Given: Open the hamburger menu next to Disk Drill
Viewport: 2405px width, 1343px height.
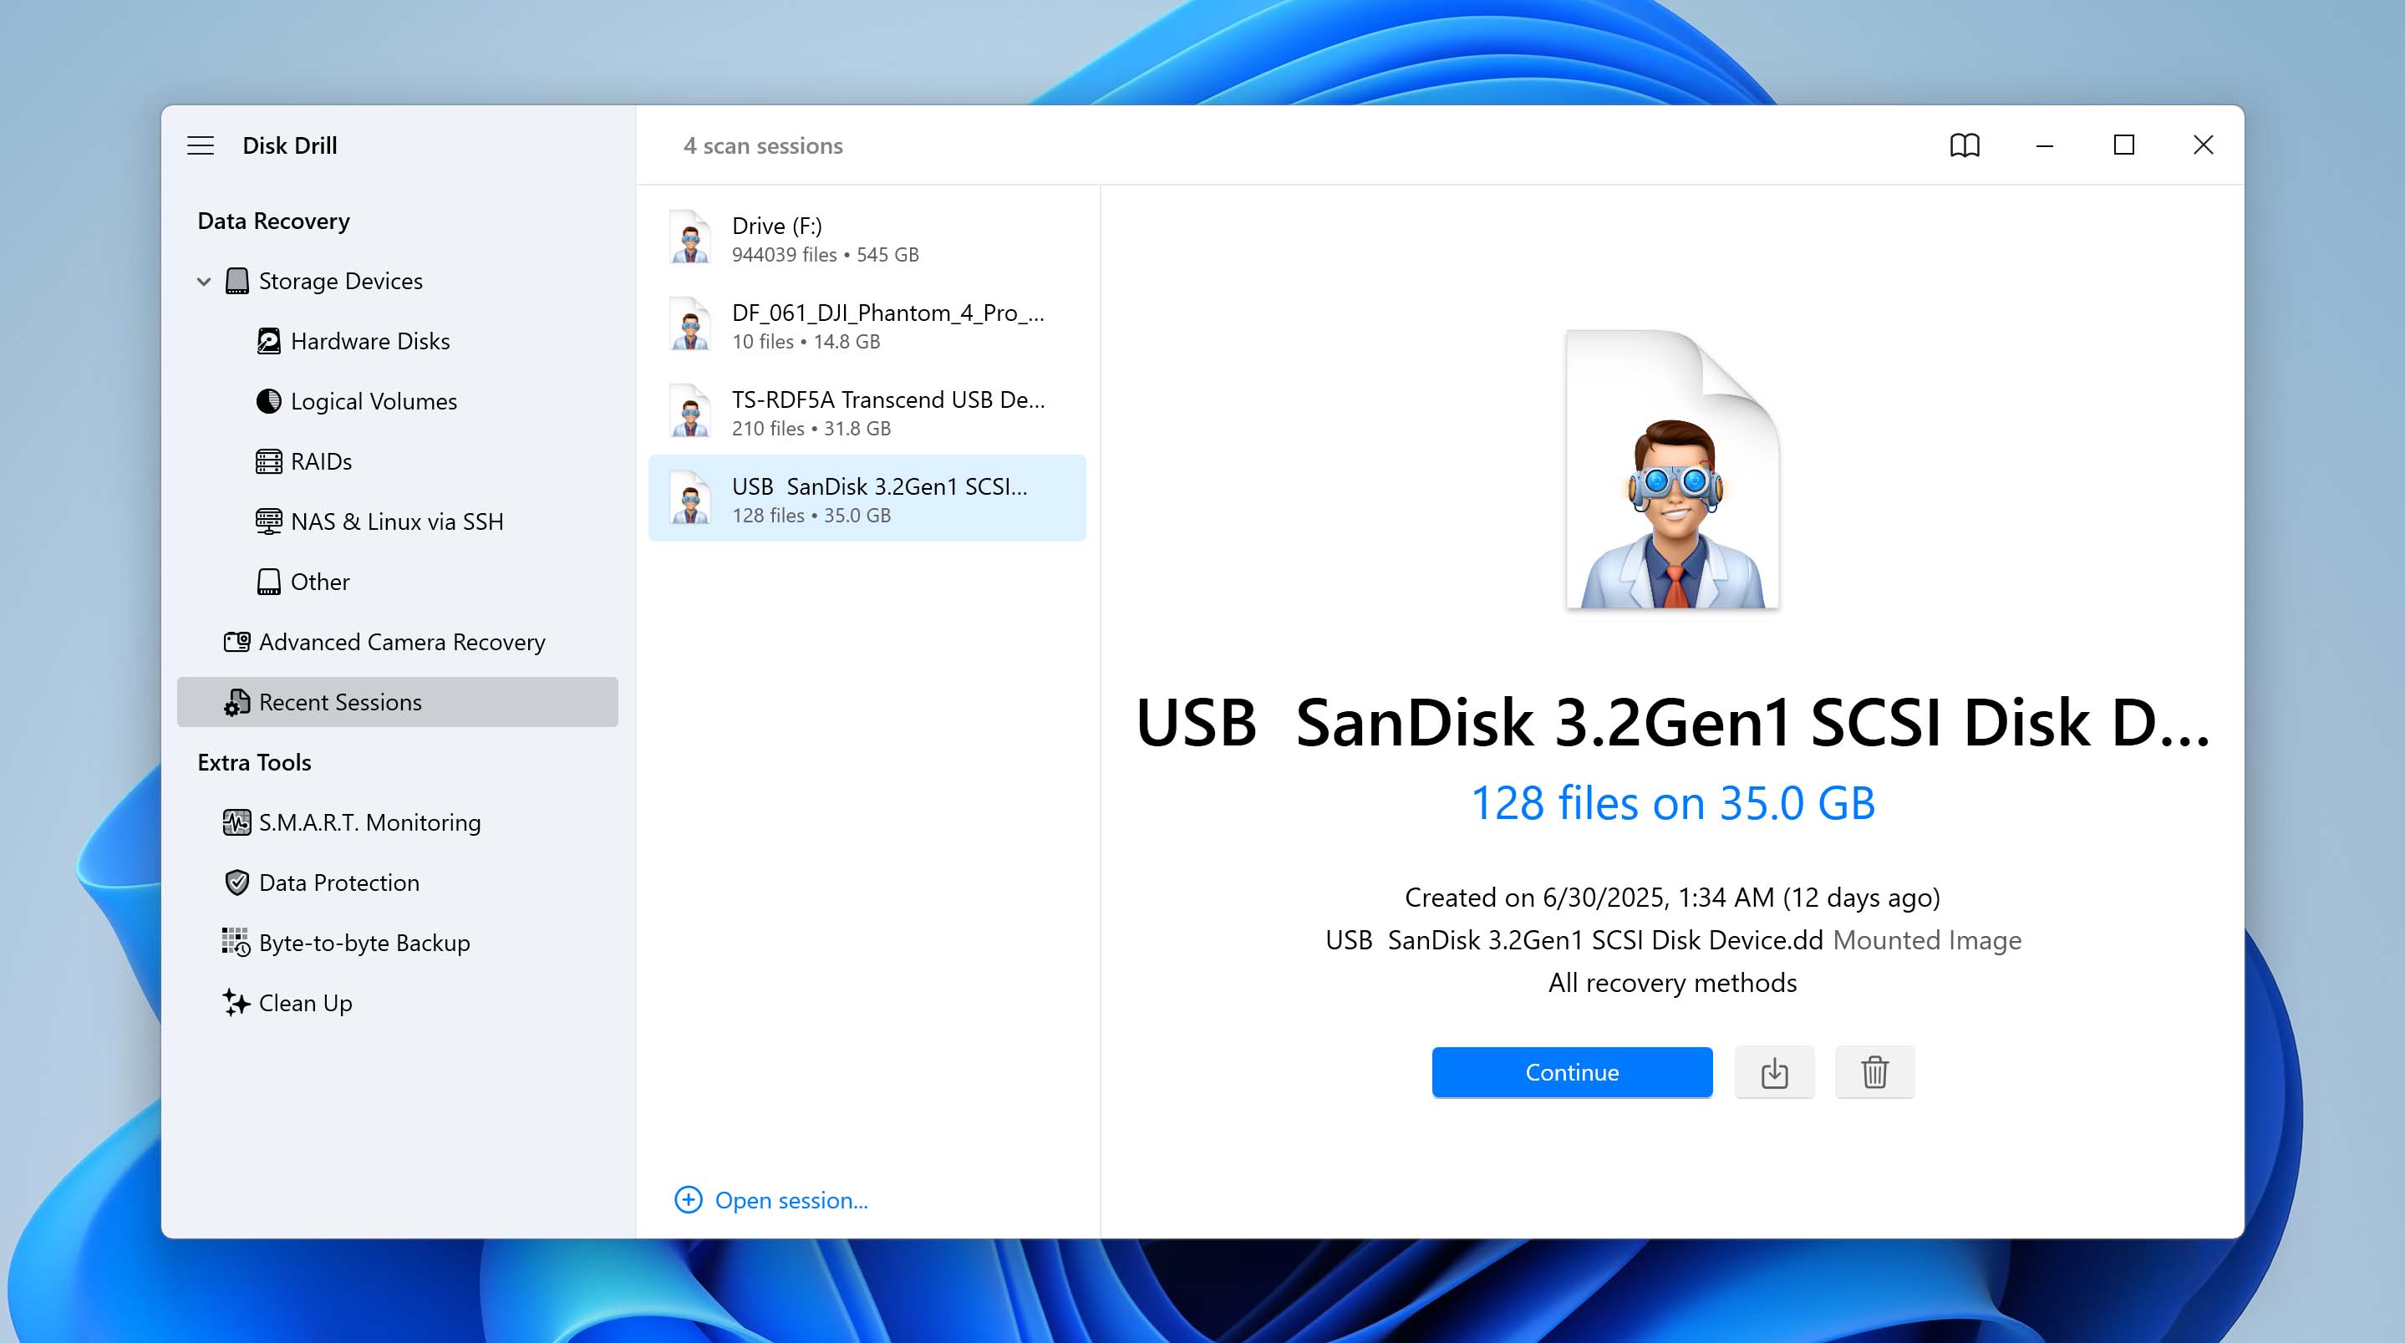Looking at the screenshot, I should tap(201, 145).
